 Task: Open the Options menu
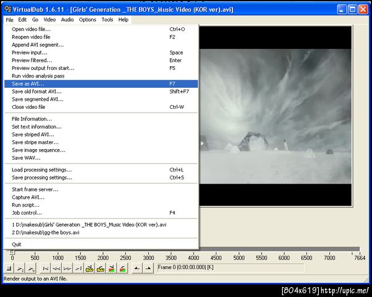[87, 20]
